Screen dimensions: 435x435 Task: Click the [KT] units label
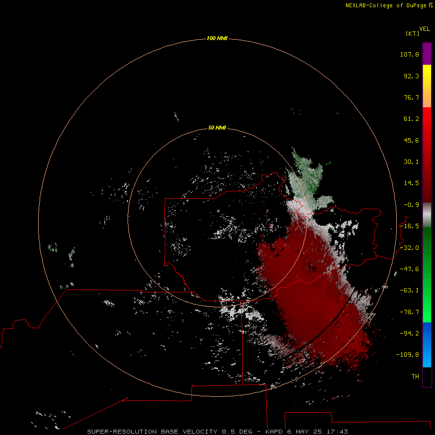[x=413, y=33]
